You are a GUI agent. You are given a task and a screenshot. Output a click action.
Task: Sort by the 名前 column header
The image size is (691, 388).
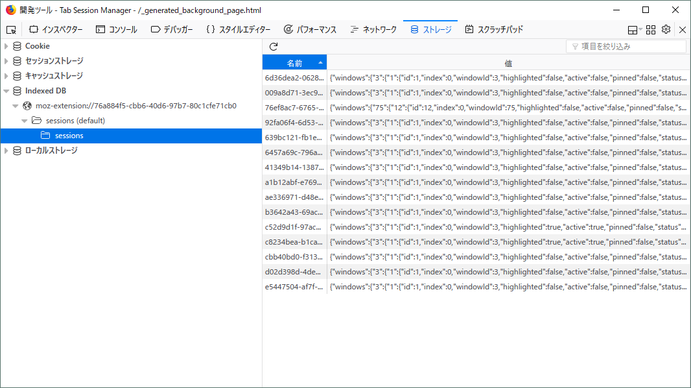point(294,63)
